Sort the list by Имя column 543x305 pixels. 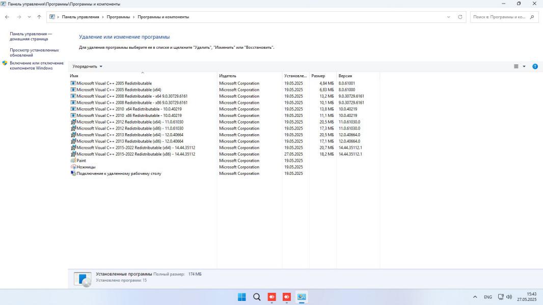click(x=143, y=76)
